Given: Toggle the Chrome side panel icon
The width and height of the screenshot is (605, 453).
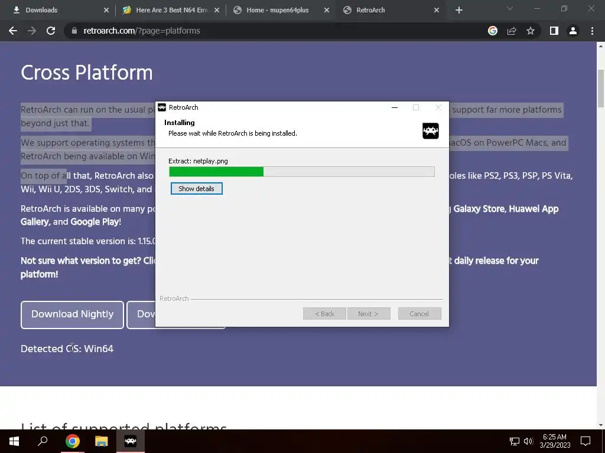Looking at the screenshot, I should [554, 31].
